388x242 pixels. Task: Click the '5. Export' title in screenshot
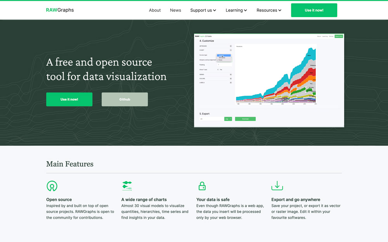[x=204, y=114]
